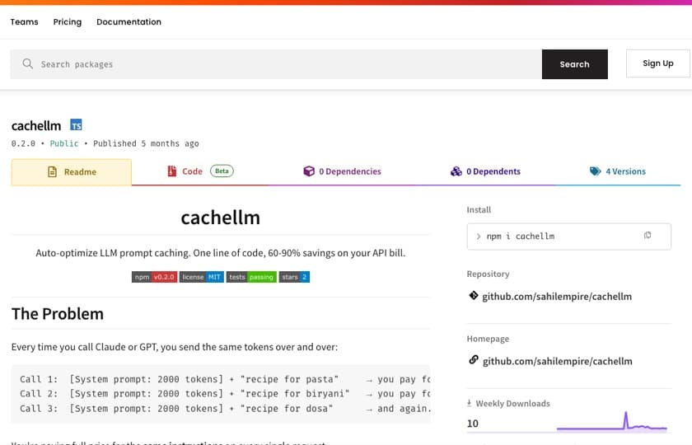This screenshot has height=445, width=692.
Task: Open the Documentation link
Action: click(x=129, y=21)
